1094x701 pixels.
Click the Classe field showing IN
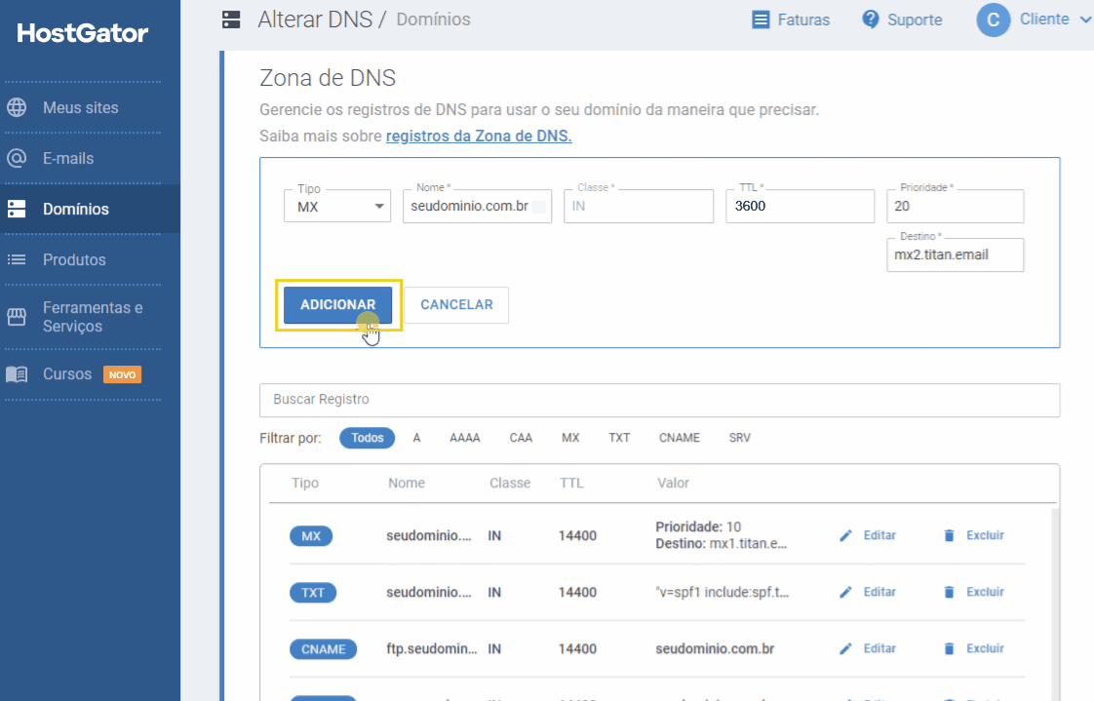(x=639, y=207)
